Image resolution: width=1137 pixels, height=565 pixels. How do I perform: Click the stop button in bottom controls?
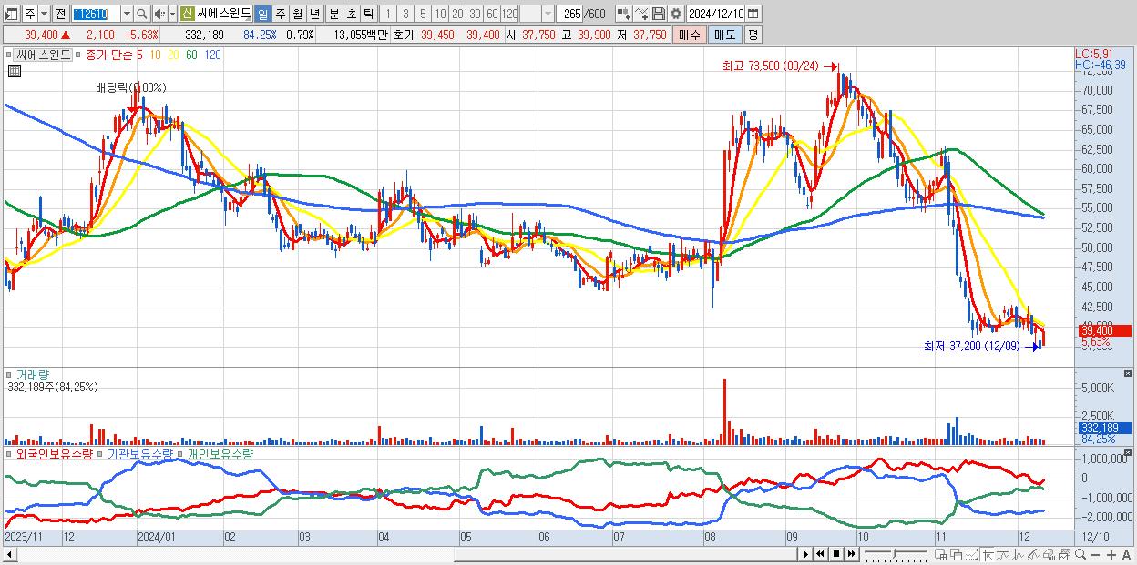(x=835, y=554)
